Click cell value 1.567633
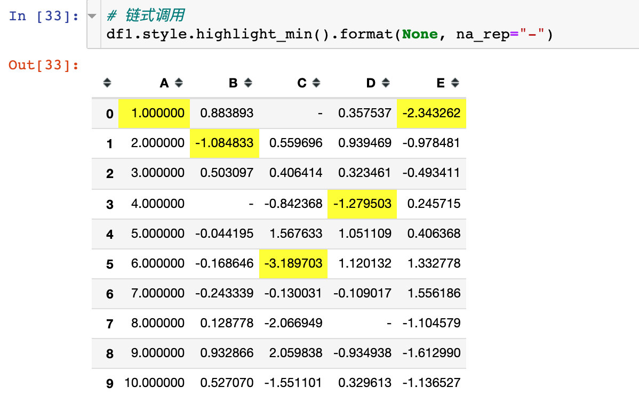Viewport: 639px width, 403px height. [x=296, y=233]
